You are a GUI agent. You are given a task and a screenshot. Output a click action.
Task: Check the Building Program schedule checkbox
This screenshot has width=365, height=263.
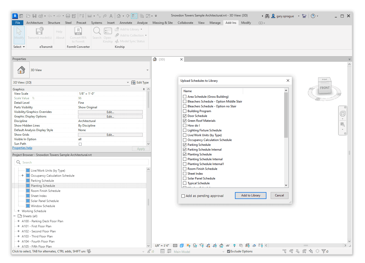(x=185, y=111)
